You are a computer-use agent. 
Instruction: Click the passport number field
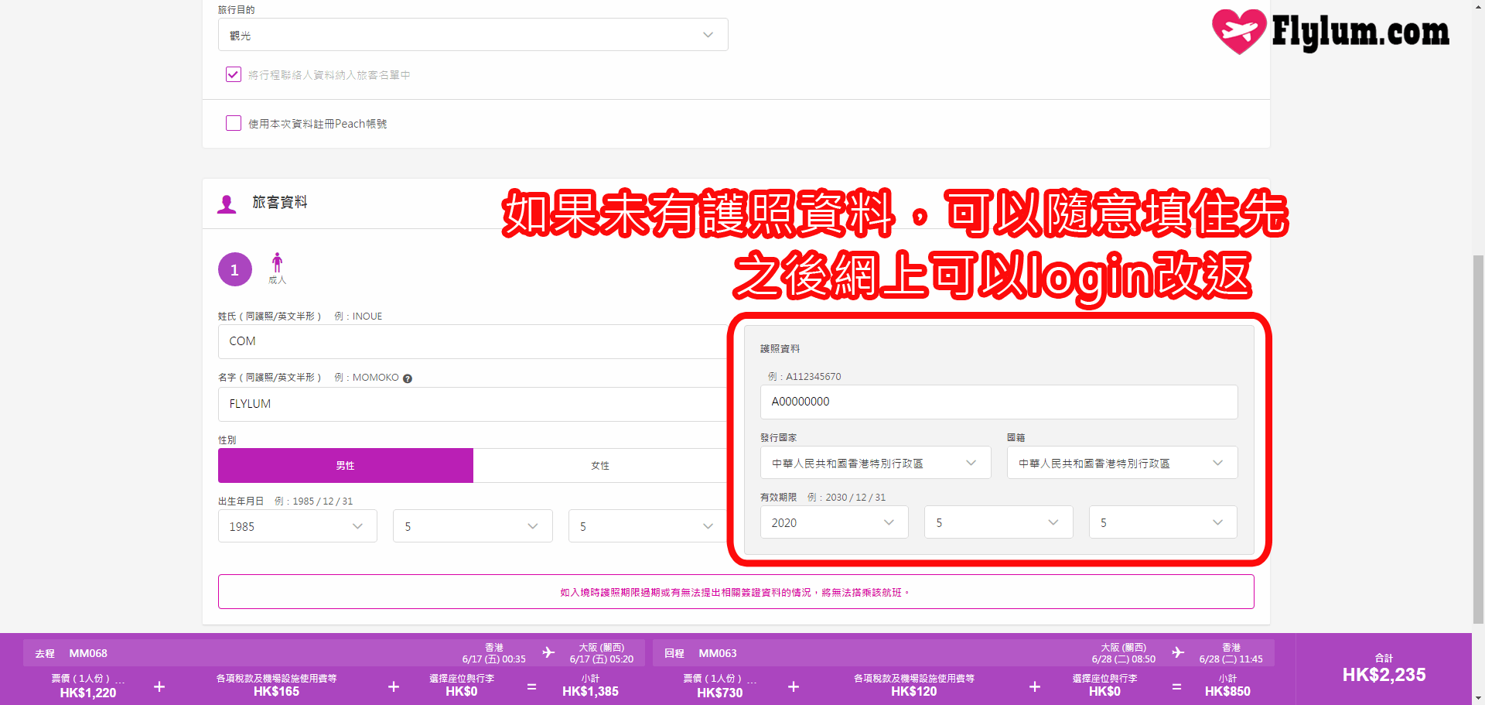tap(999, 402)
